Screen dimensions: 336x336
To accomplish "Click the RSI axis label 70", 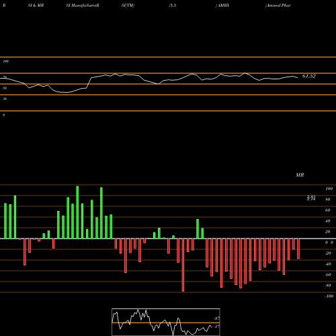I will pyautogui.click(x=5, y=77).
